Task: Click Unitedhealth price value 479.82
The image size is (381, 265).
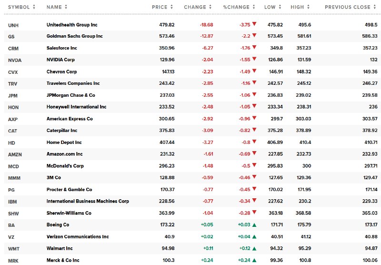Action: point(167,25)
